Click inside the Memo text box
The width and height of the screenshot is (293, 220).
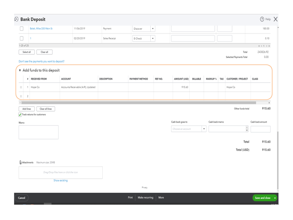38,132
